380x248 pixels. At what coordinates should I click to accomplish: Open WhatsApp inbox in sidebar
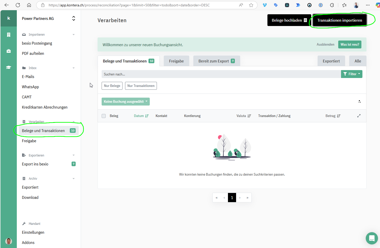tap(30, 87)
